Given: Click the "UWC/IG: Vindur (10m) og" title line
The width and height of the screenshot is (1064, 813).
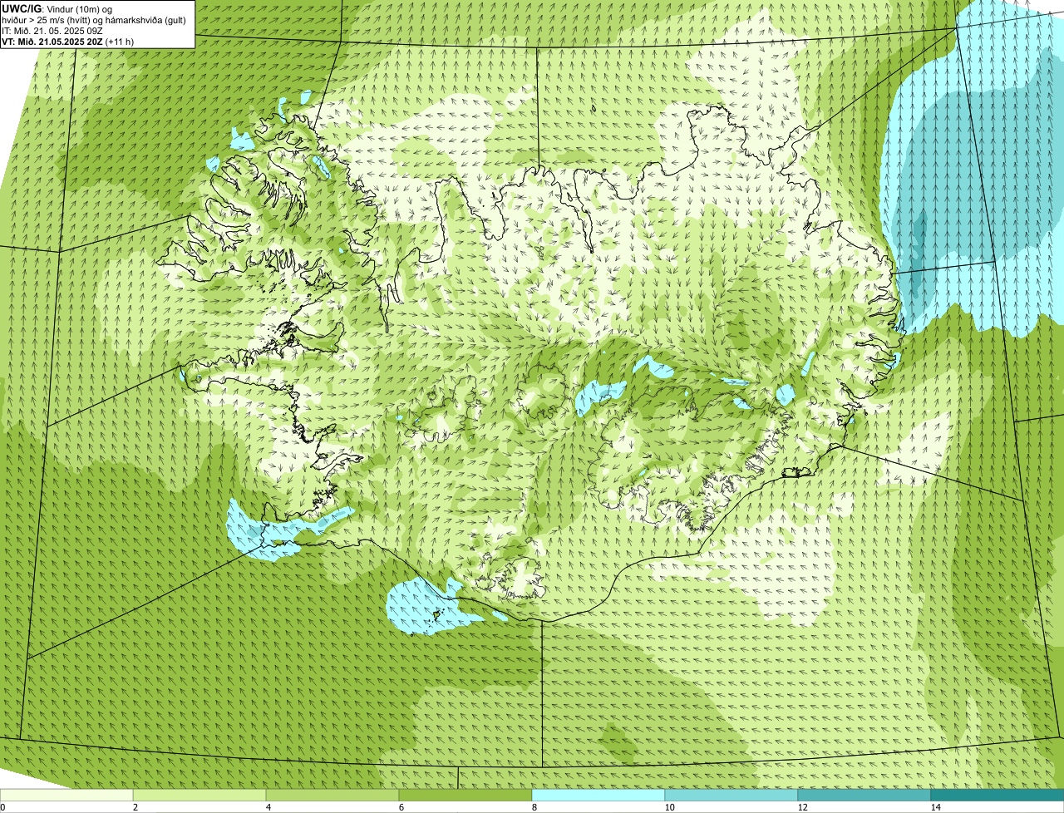Looking at the screenshot, I should tap(57, 8).
